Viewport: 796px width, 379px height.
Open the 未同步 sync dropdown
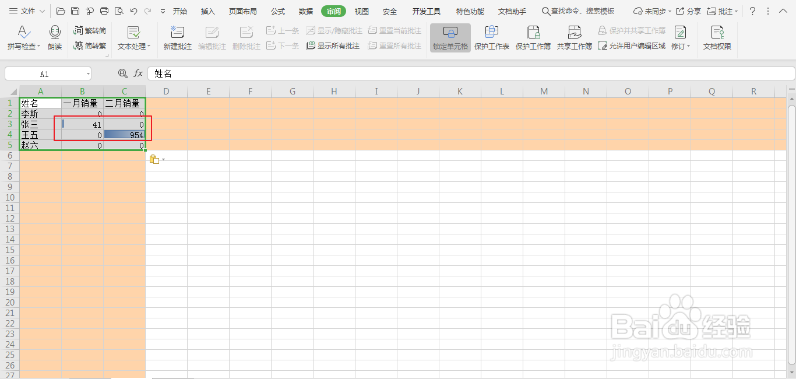(x=653, y=11)
